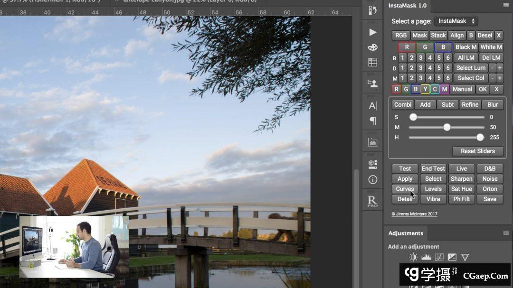Open the Paragraph panel icon
Image resolution: width=513 pixels, height=288 pixels.
[372, 121]
